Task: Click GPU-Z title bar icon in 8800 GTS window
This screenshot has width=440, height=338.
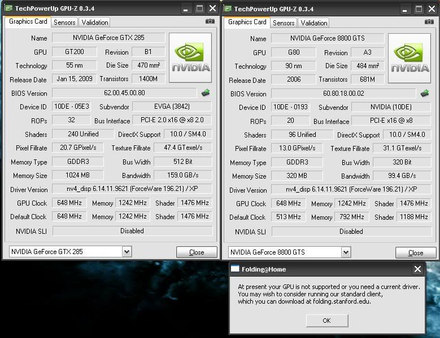Action: 228,8
